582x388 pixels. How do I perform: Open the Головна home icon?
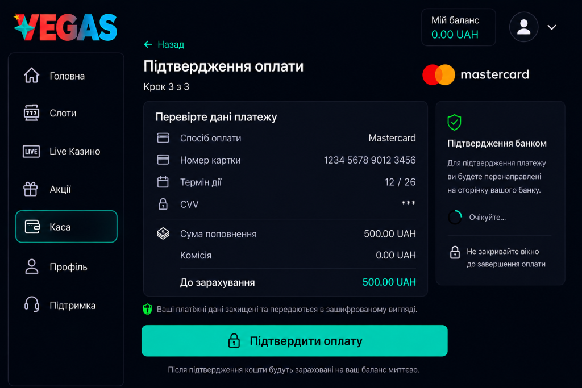tap(32, 76)
